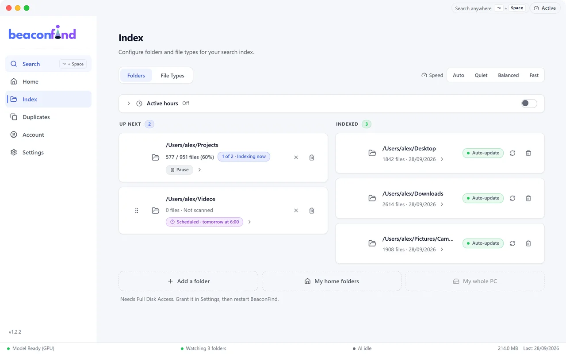Open Settings from the sidebar

(49, 153)
